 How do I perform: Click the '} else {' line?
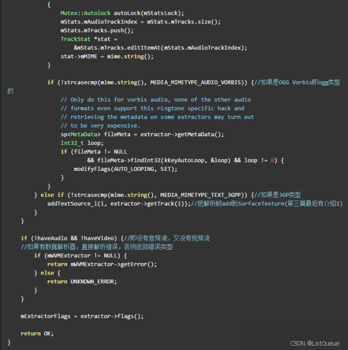[x=47, y=273]
